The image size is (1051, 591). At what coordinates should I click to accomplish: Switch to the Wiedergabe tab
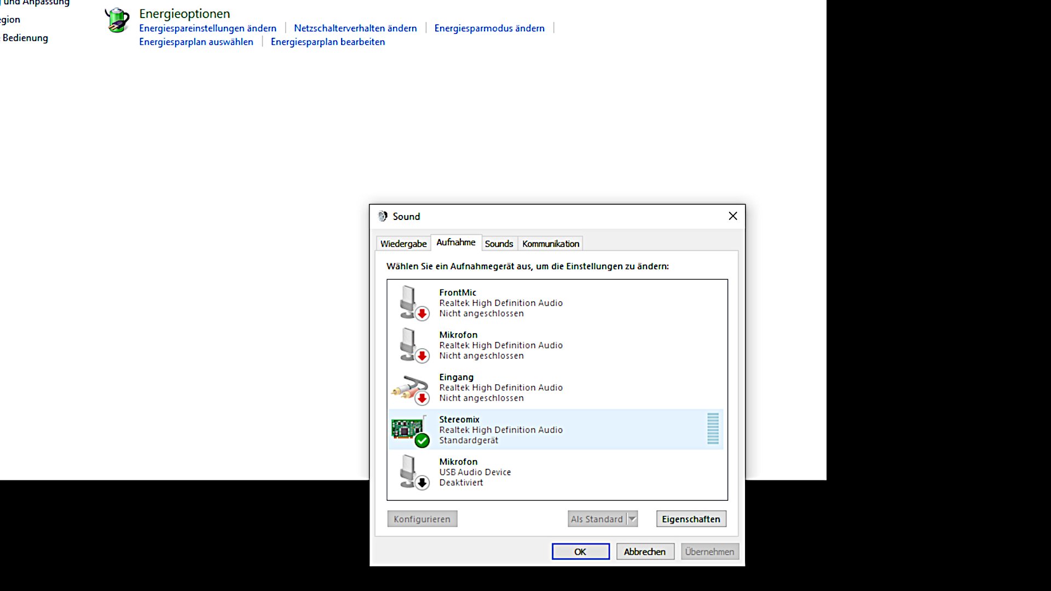(403, 244)
